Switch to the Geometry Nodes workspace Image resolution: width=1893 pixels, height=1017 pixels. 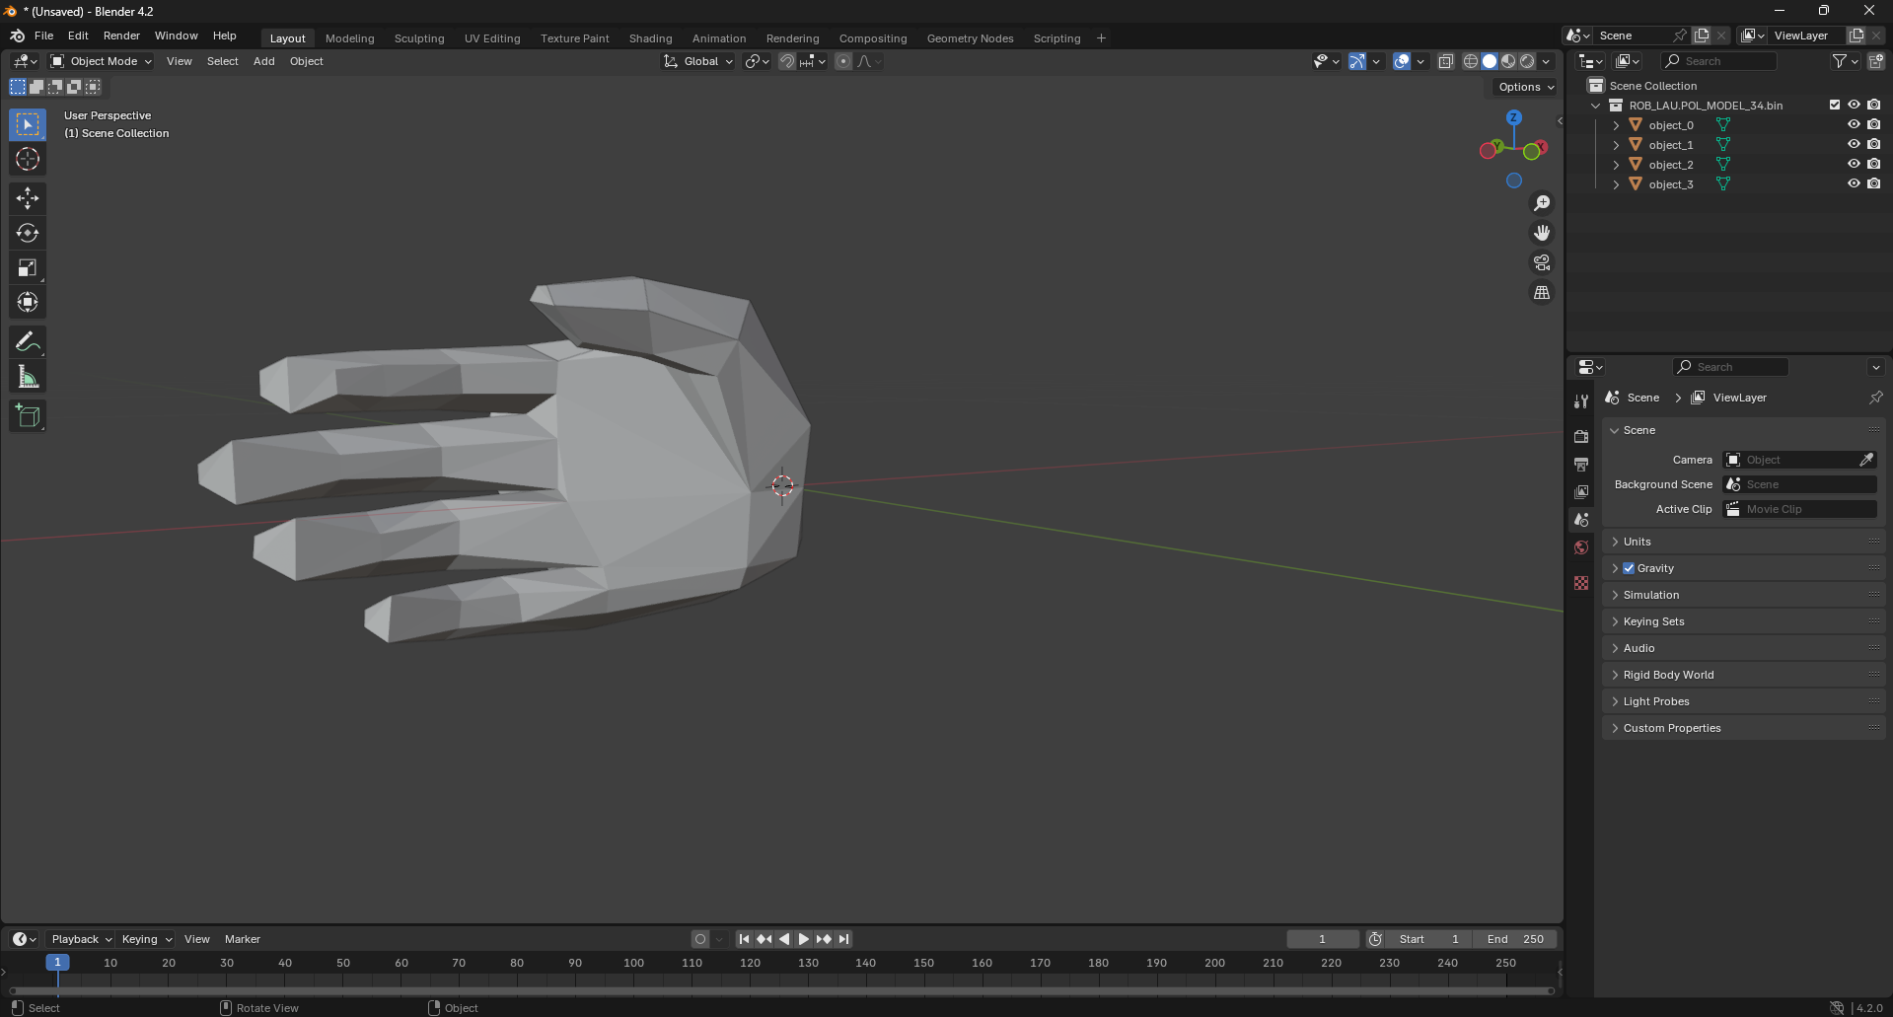pos(970,38)
